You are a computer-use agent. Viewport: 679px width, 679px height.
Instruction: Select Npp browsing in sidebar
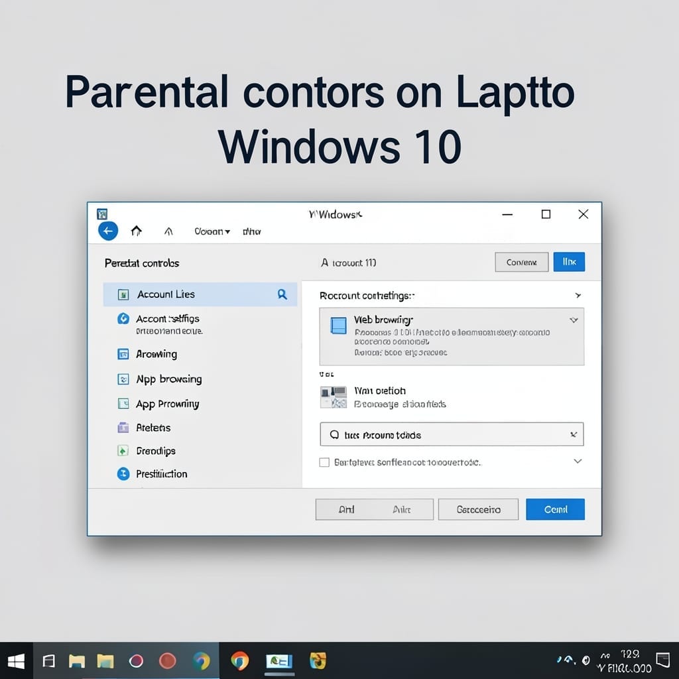[x=169, y=379]
